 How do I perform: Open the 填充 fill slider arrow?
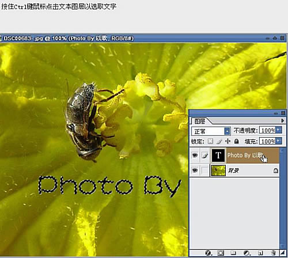tap(279, 141)
